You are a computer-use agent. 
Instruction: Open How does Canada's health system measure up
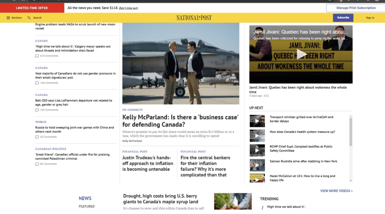(x=302, y=132)
